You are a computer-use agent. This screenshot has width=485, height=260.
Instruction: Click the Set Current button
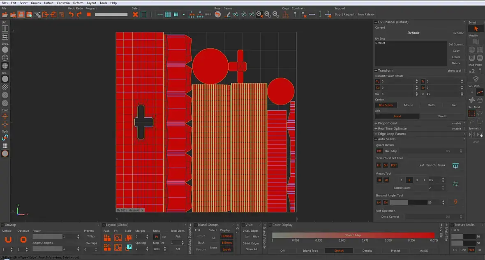tap(456, 44)
